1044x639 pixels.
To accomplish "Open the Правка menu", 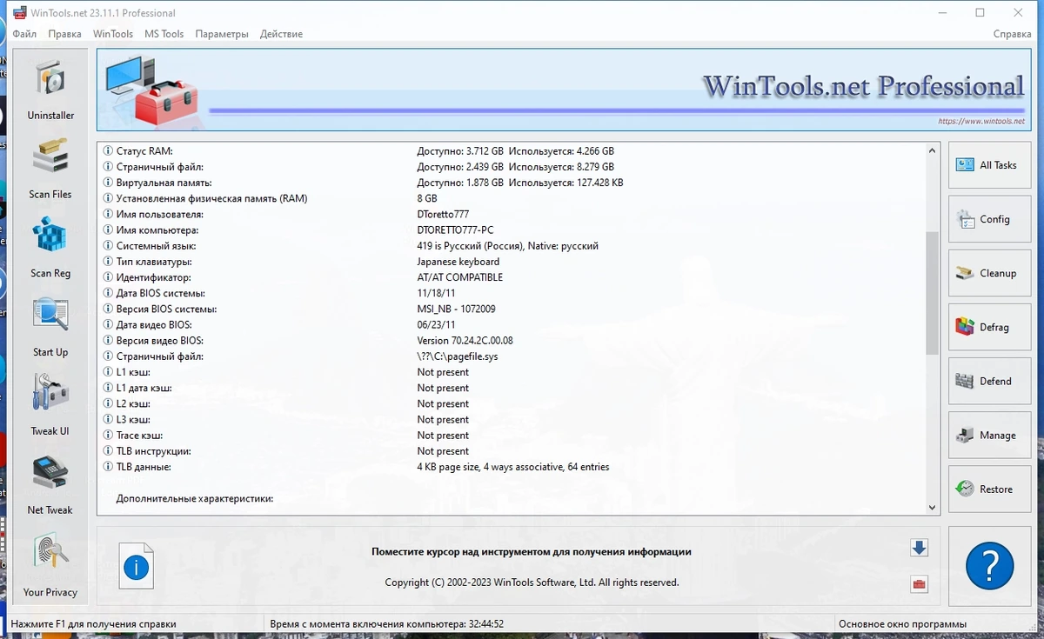I will [64, 34].
